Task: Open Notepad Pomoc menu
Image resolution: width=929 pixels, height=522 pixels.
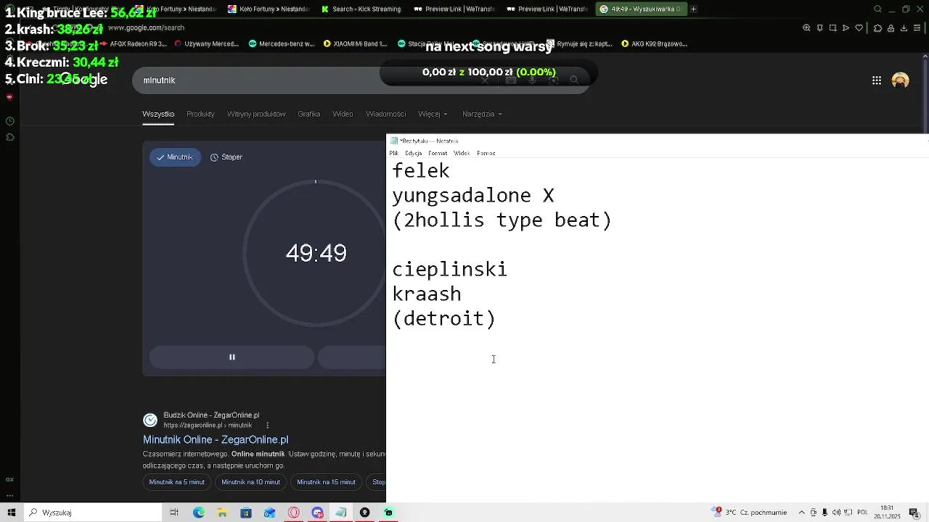Action: pos(486,153)
